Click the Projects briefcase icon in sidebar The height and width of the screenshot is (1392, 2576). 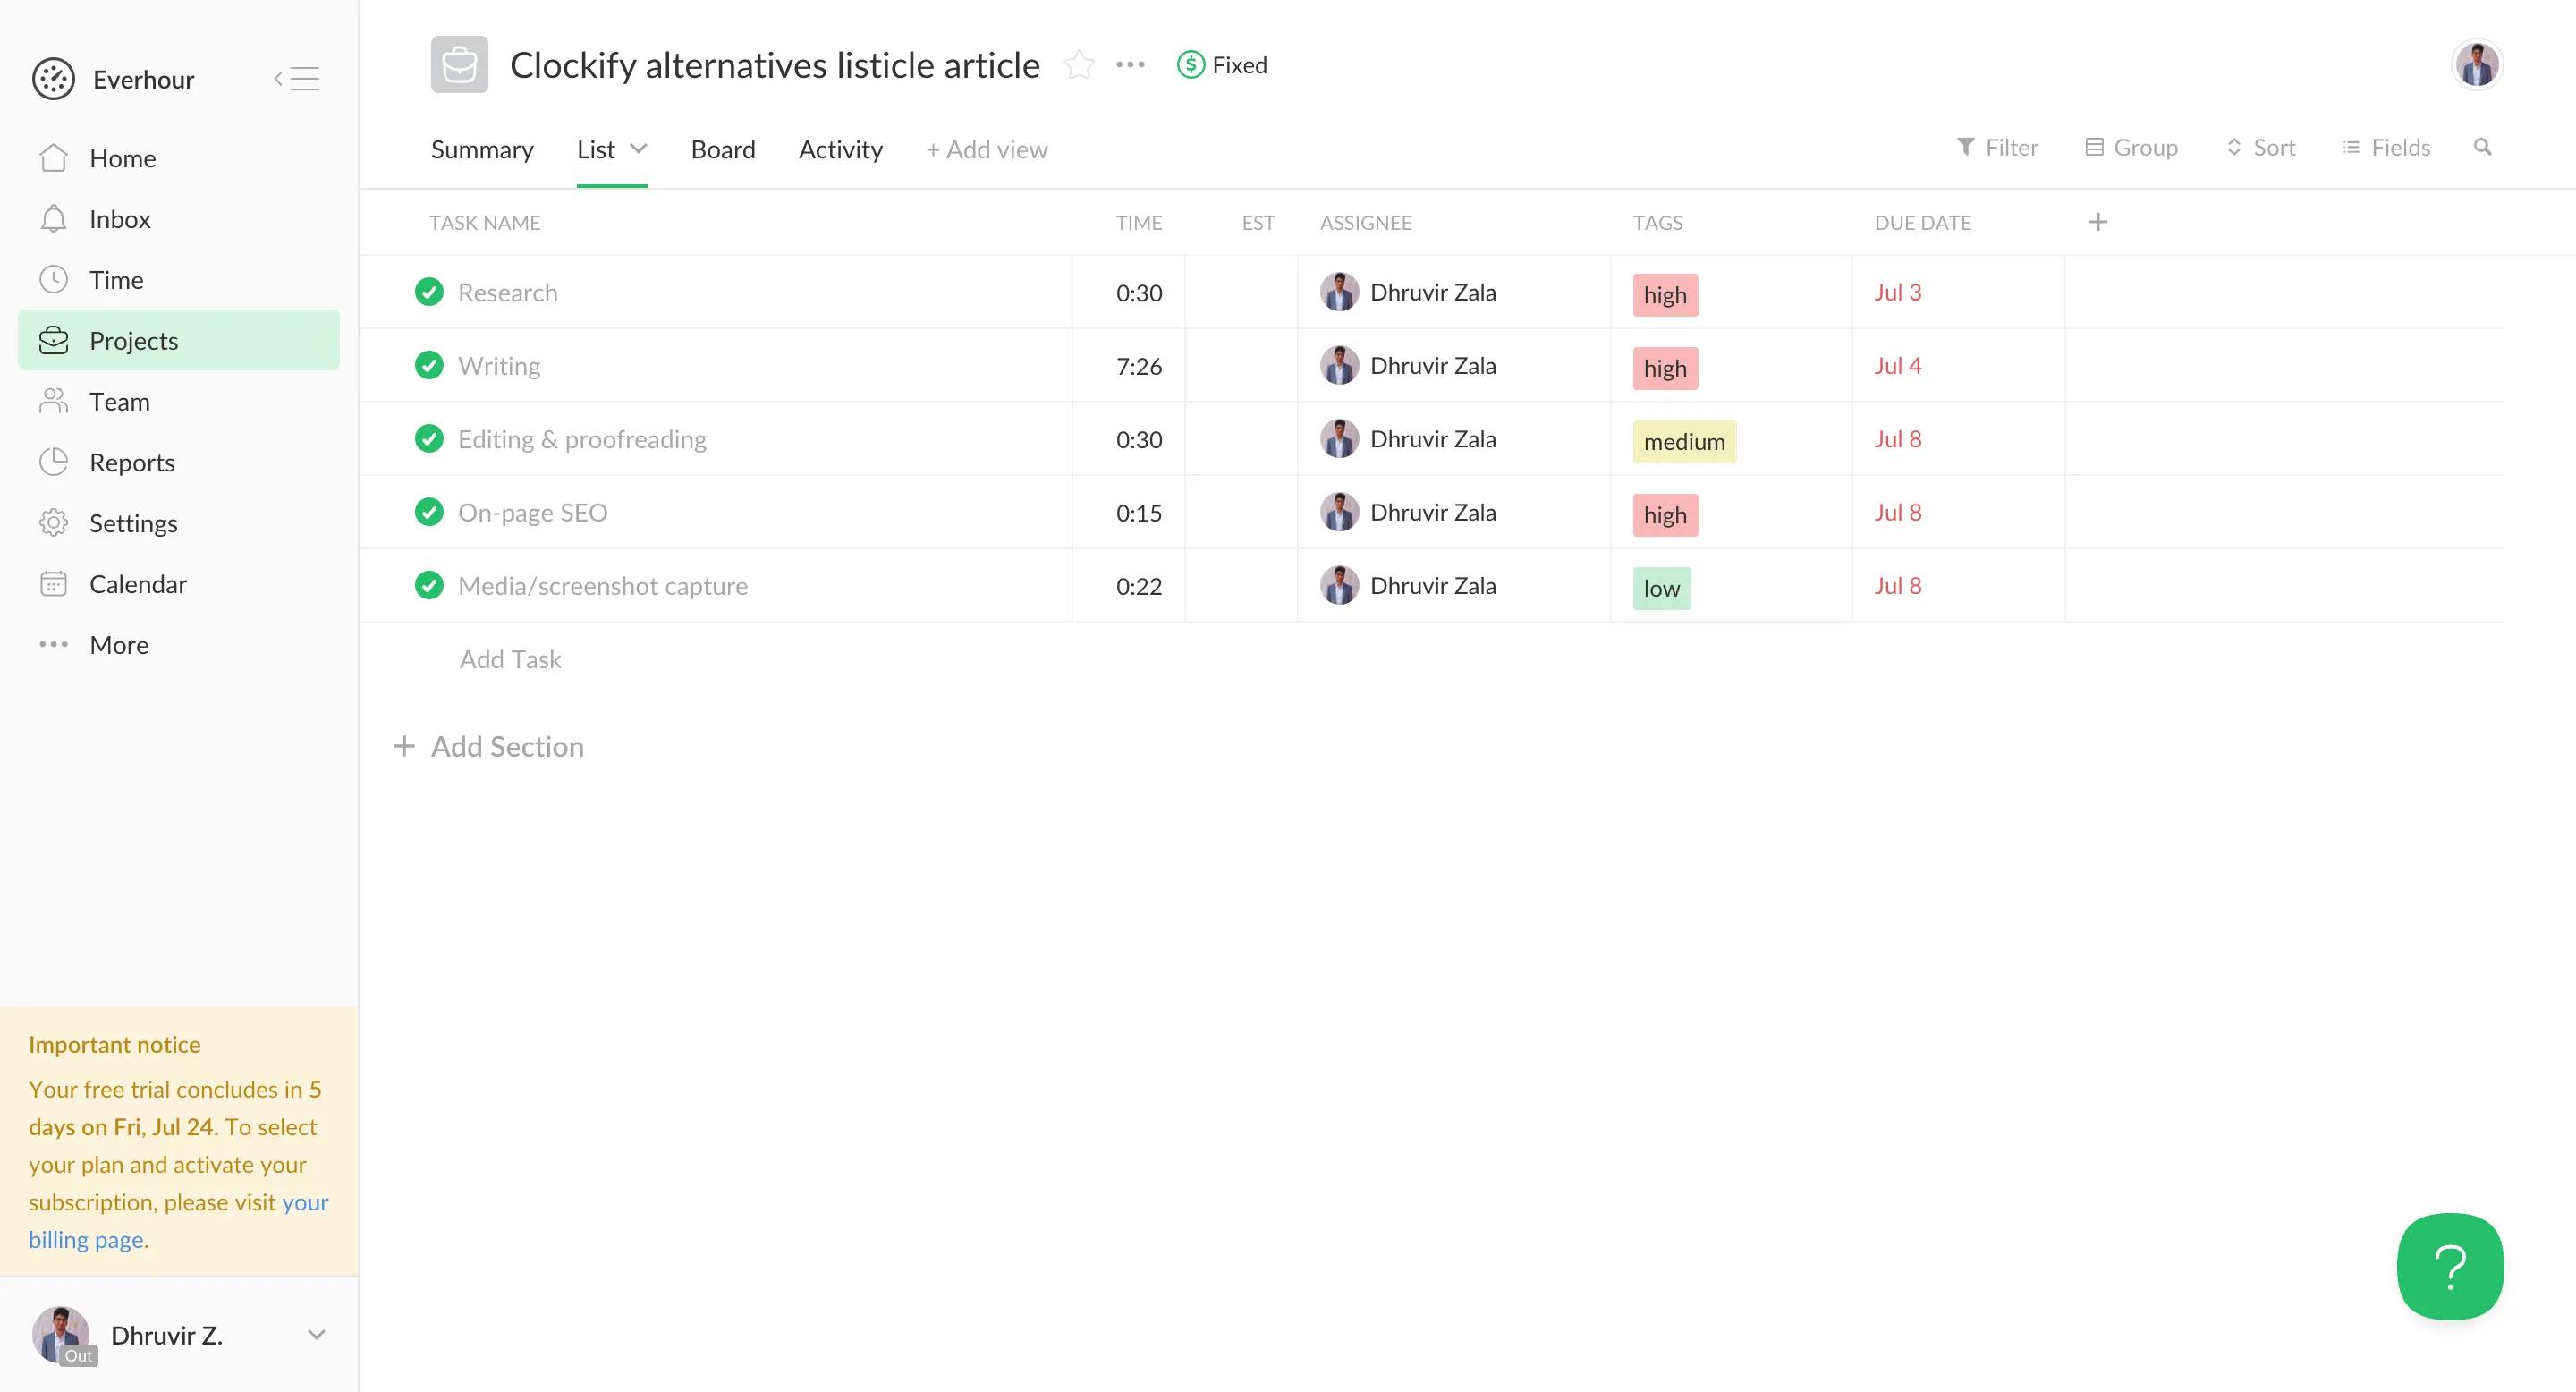pyautogui.click(x=53, y=341)
